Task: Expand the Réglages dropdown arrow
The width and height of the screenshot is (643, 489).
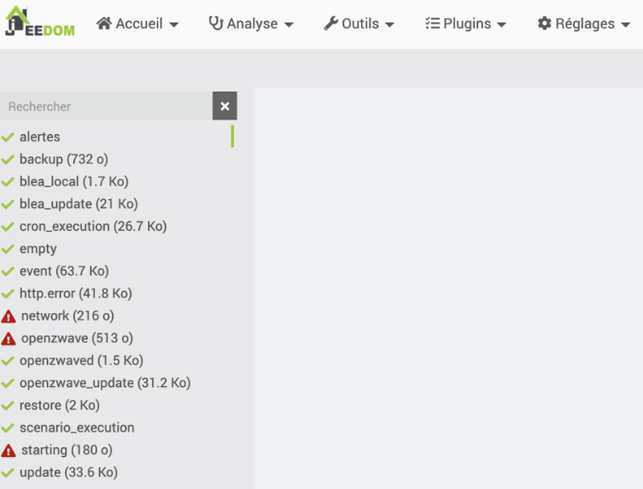Action: point(626,25)
